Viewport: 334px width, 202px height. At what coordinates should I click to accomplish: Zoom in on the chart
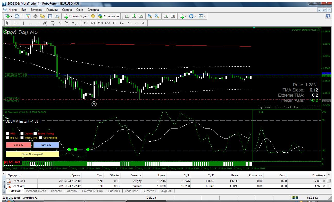click(150, 16)
